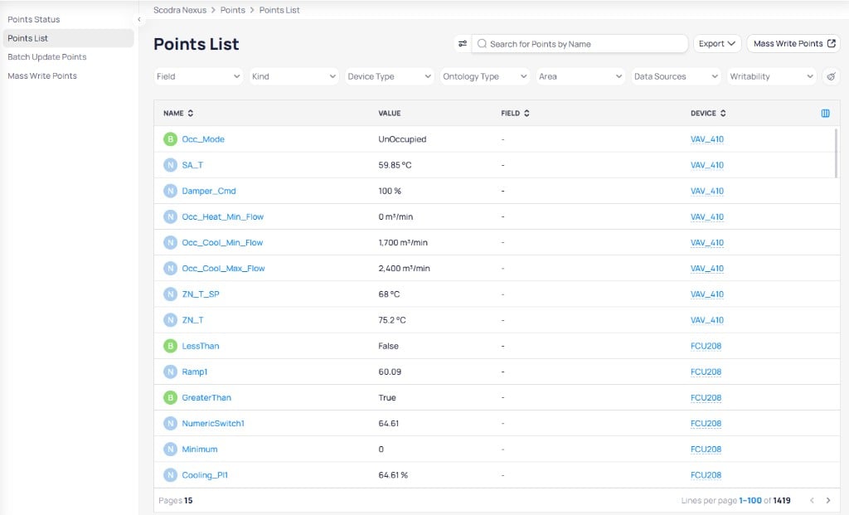
Task: Click the N badge next to Occ_Cool_Min_Flow
Action: click(171, 243)
